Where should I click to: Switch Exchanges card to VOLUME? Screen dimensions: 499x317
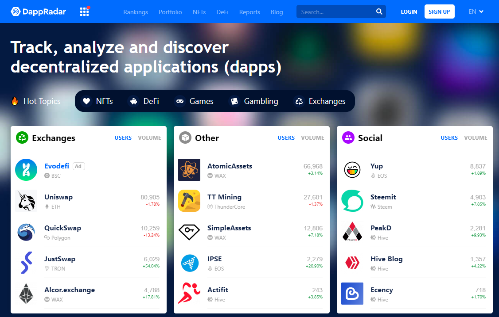[x=149, y=138]
